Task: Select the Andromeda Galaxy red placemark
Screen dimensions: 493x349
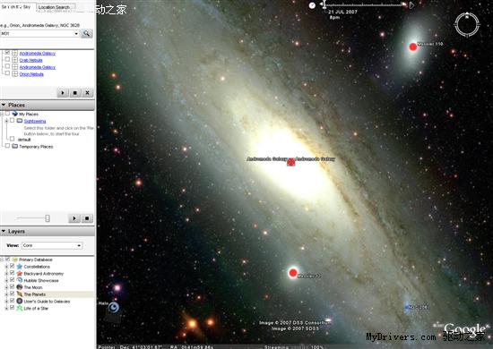Action: point(290,162)
